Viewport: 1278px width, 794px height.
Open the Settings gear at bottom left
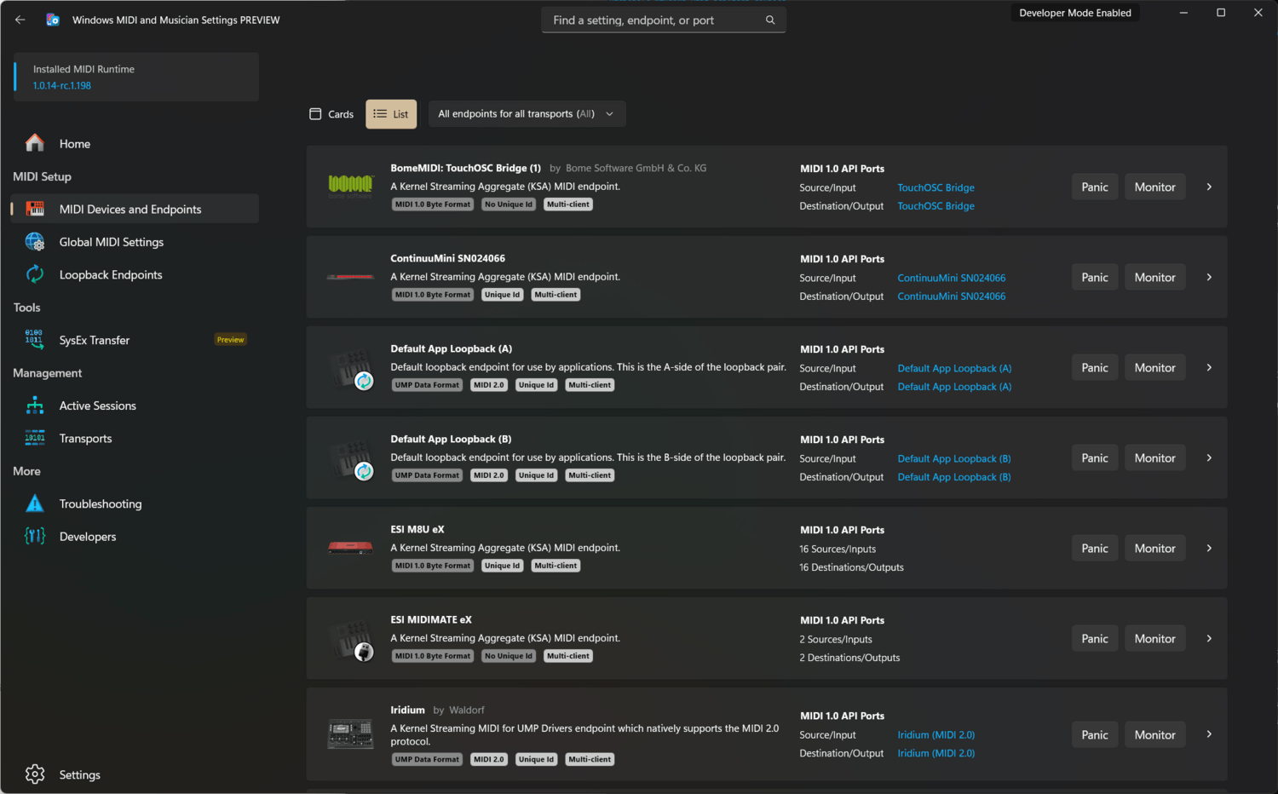[x=35, y=774]
